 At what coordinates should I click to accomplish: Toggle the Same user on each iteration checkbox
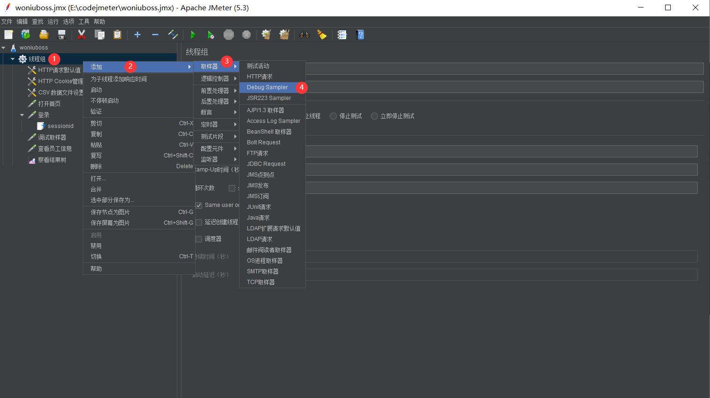(x=199, y=205)
